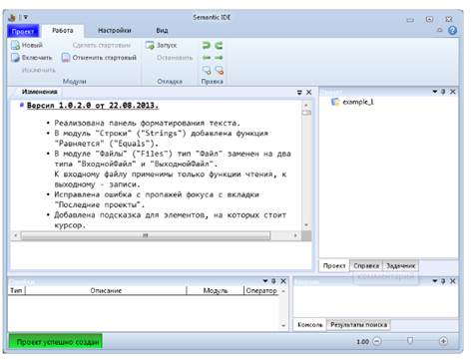Open the quick access toolbar dropdown arrow
474x360 pixels.
[26, 17]
